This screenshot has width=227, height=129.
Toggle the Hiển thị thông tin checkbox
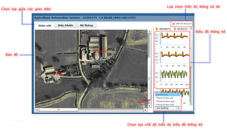tap(174, 24)
